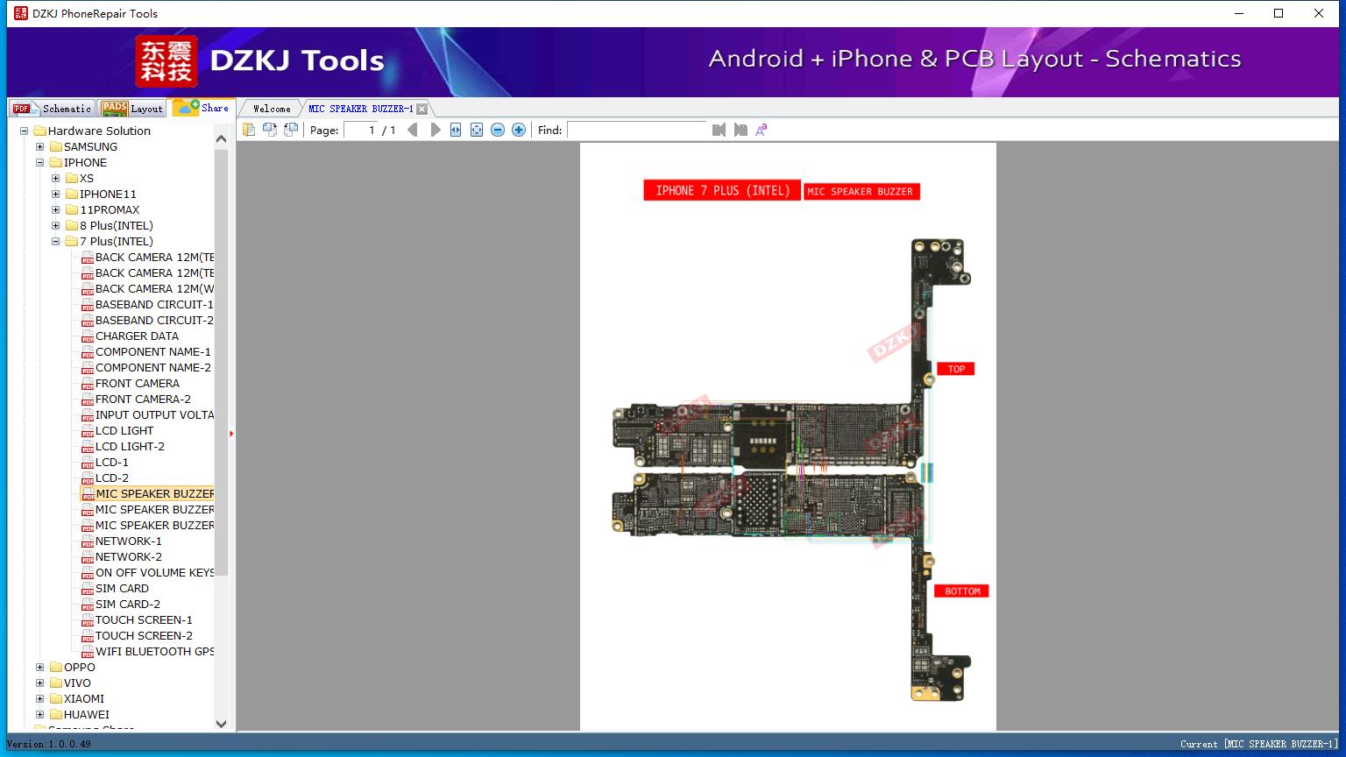Find the next search match
This screenshot has height=757, width=1346.
[x=740, y=130]
